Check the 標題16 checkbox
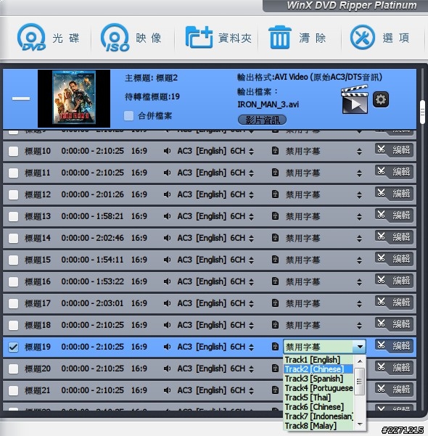This screenshot has height=436, width=428. pyautogui.click(x=13, y=281)
